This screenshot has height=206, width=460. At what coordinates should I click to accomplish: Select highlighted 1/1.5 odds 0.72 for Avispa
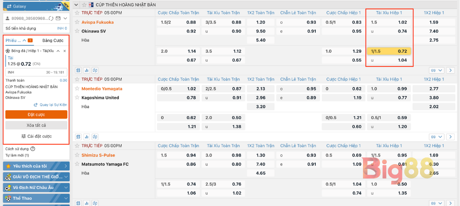389,51
